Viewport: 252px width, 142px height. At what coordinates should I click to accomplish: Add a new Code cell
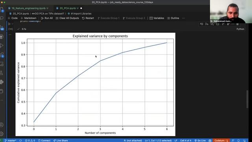13,18
